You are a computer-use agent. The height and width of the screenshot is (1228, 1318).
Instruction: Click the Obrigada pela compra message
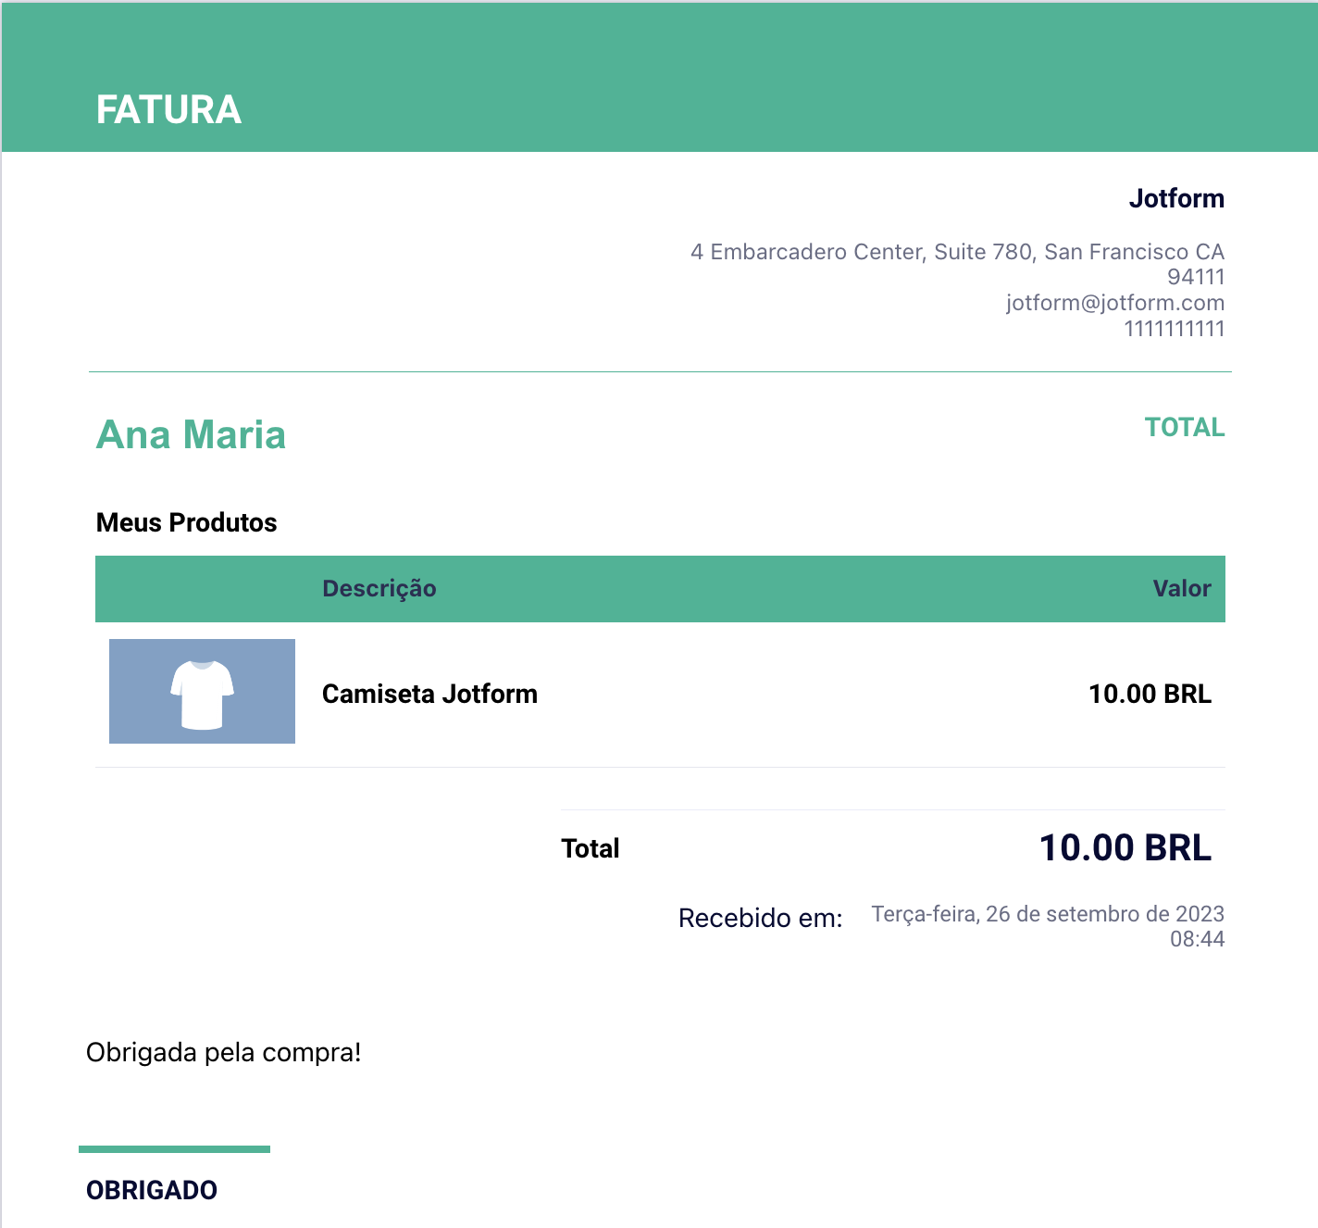(223, 1053)
